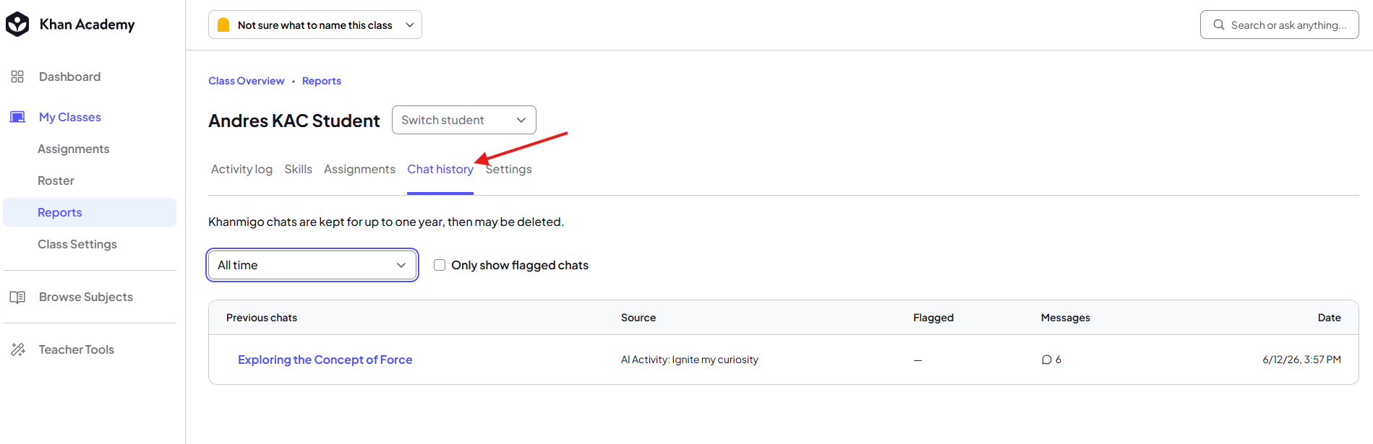Switch to the student Assignments tab

click(x=359, y=169)
